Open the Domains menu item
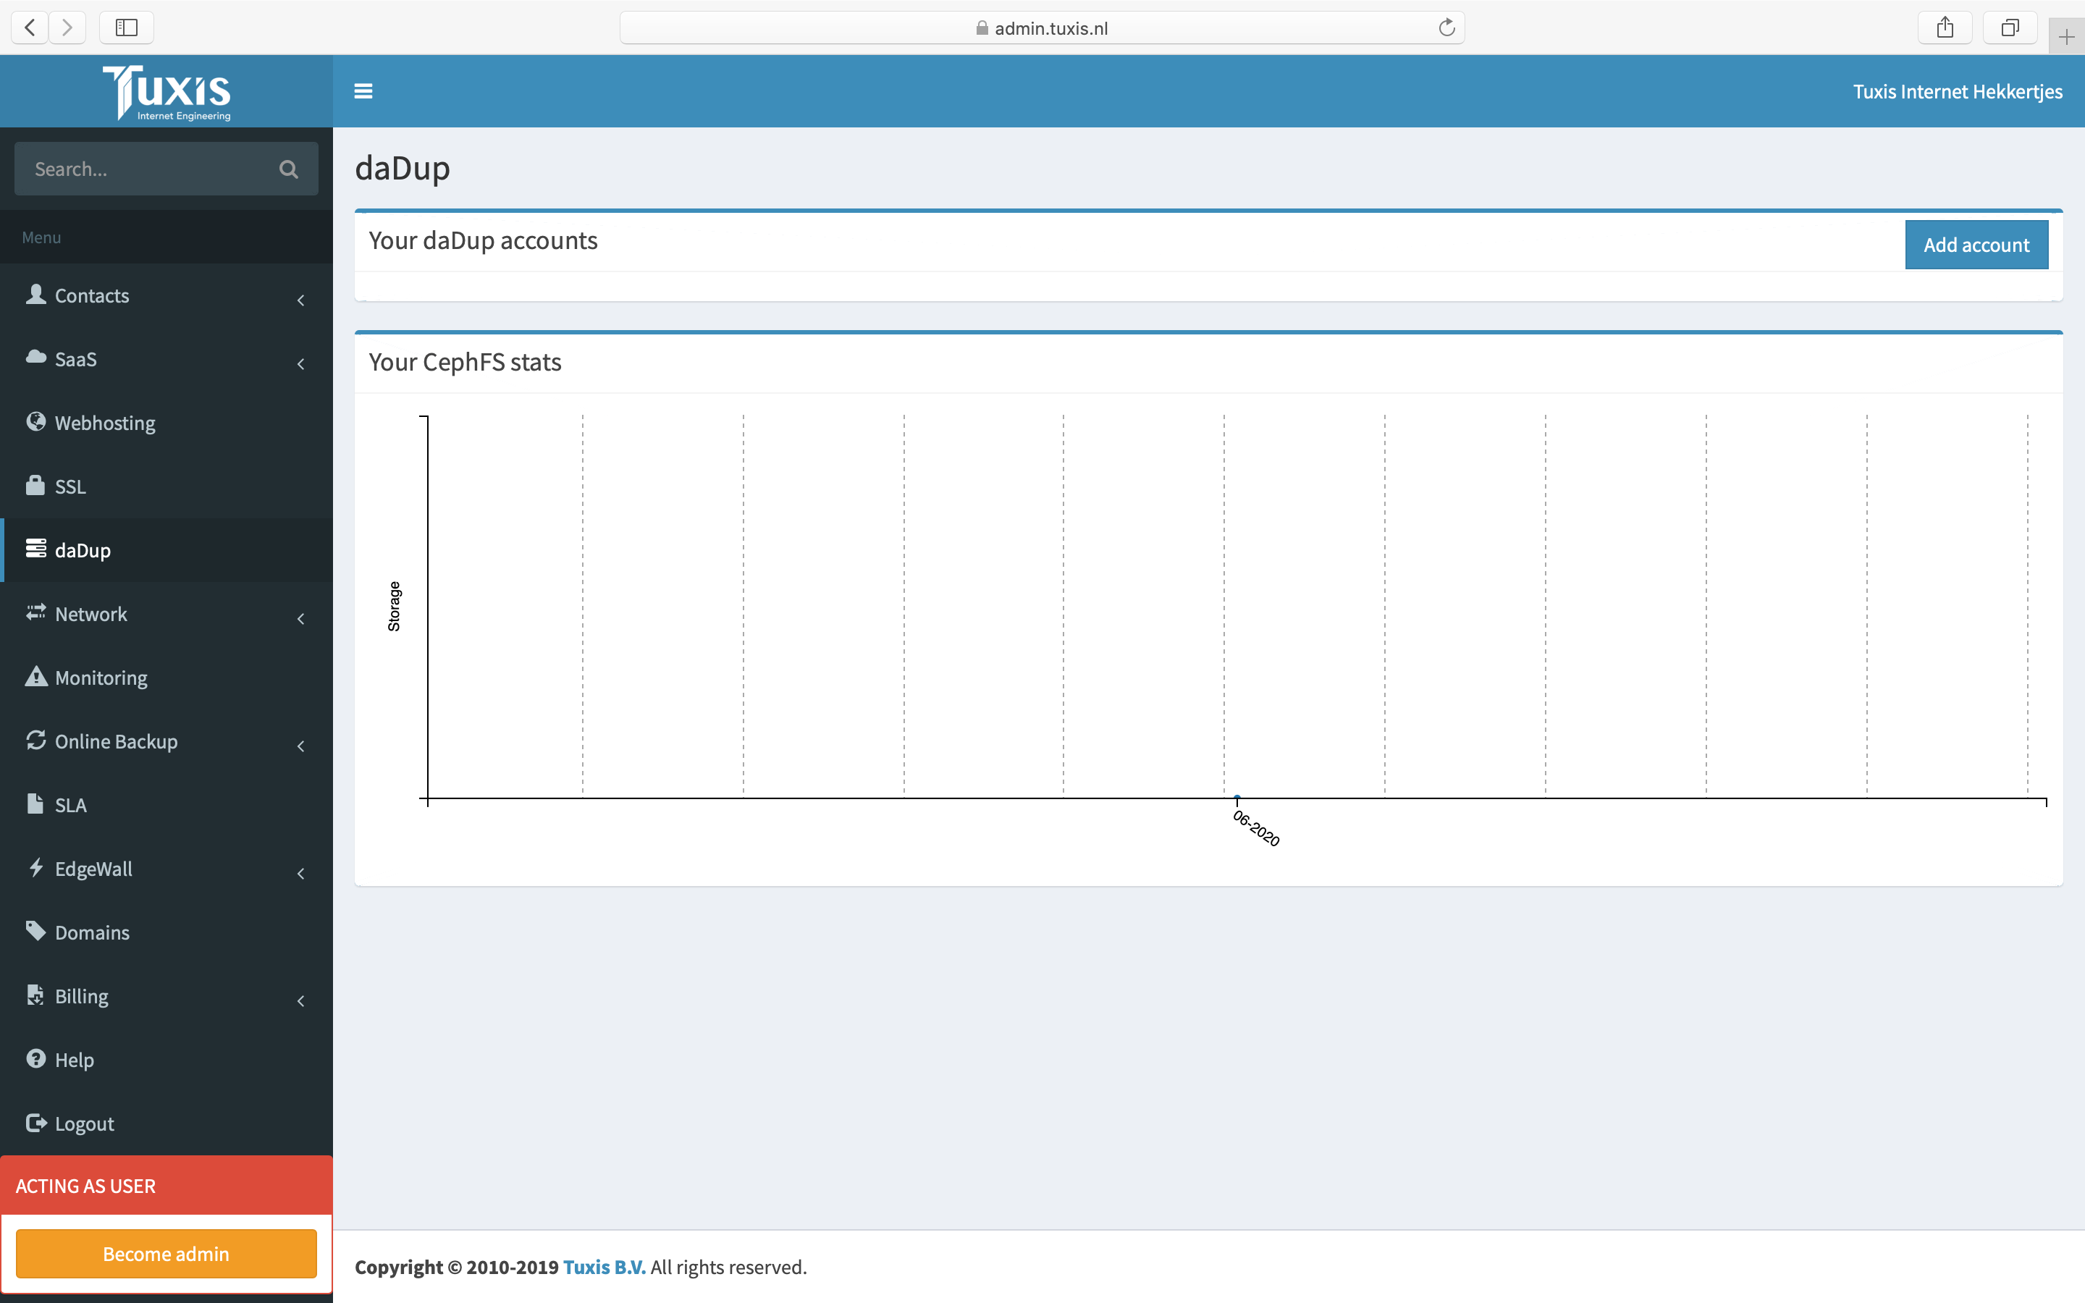The width and height of the screenshot is (2085, 1303). pyautogui.click(x=167, y=932)
